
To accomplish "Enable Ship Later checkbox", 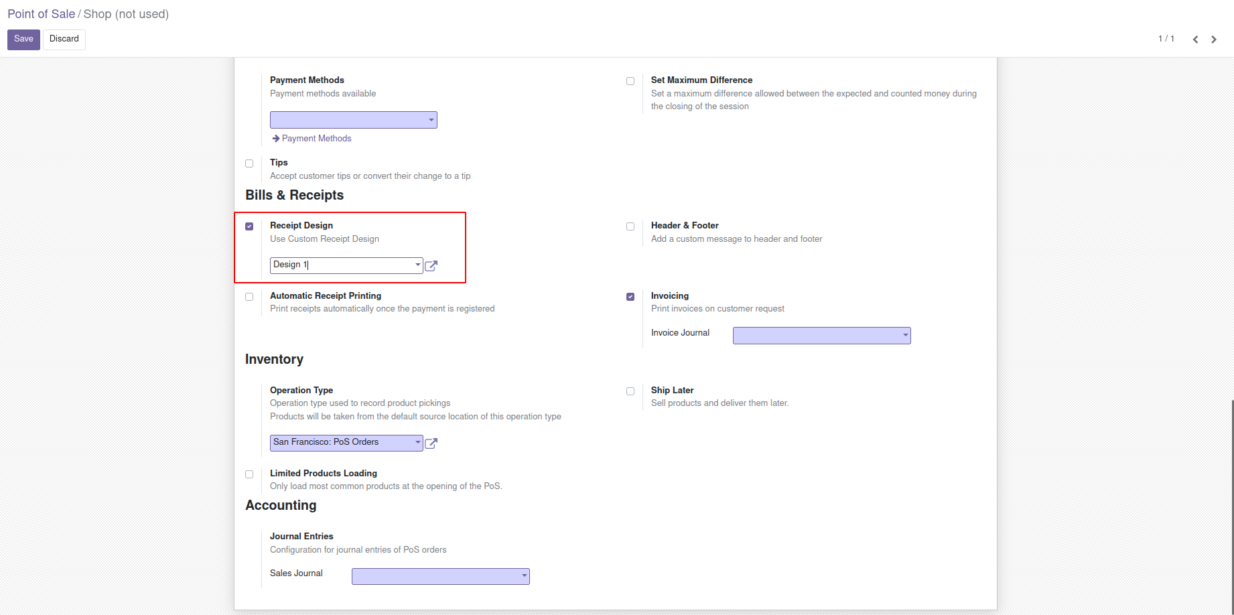I will [x=630, y=391].
